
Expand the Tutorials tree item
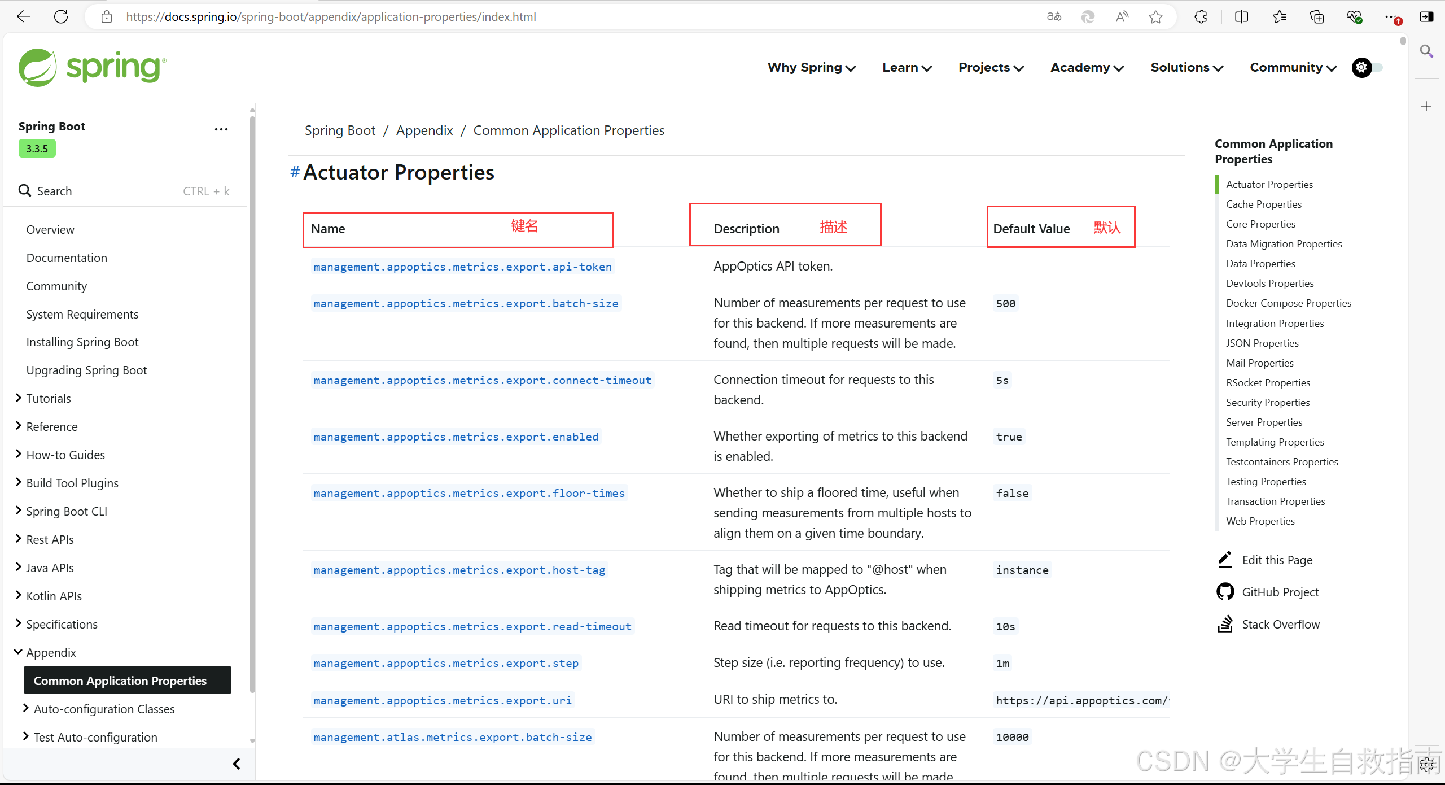19,398
